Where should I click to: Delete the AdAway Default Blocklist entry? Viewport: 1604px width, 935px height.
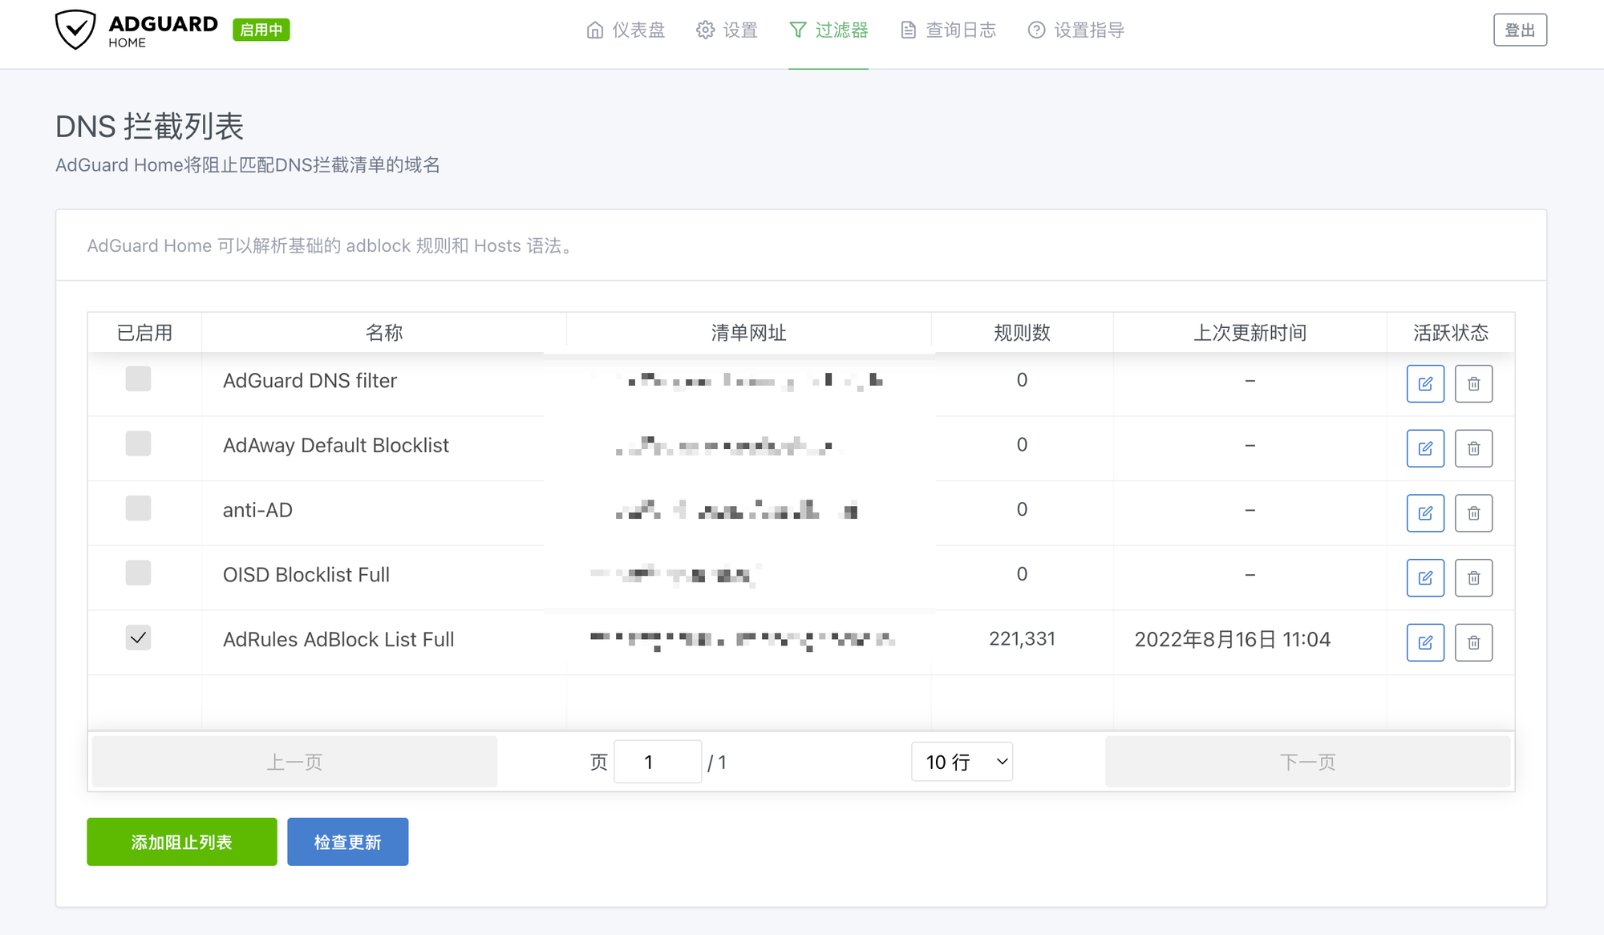click(1474, 448)
